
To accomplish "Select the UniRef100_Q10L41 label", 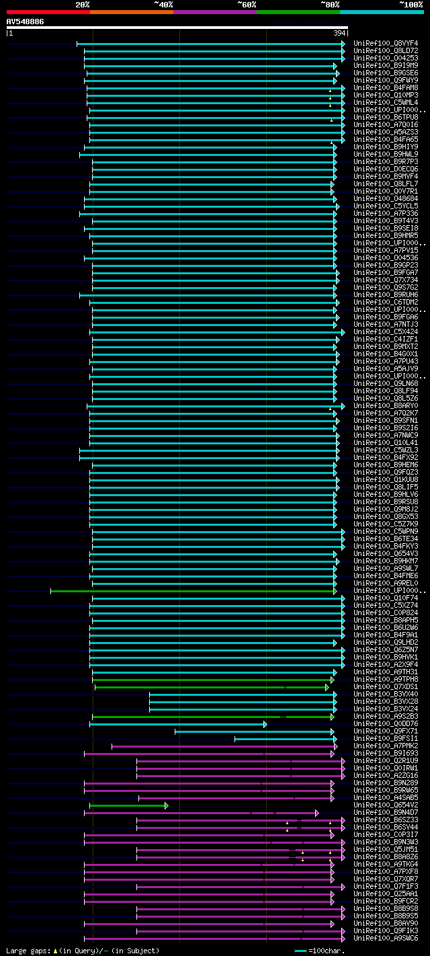I will [x=386, y=442].
